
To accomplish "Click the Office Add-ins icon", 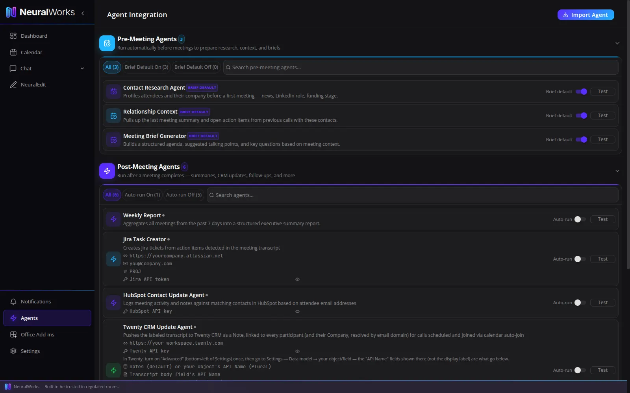I will [13, 334].
